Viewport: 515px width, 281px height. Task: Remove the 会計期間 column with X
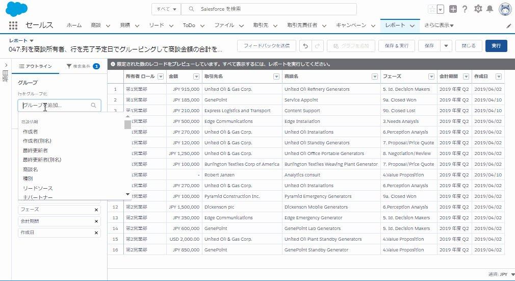click(x=96, y=221)
